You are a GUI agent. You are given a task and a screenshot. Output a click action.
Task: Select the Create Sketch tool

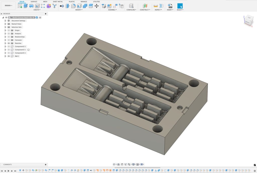pos(20,6)
